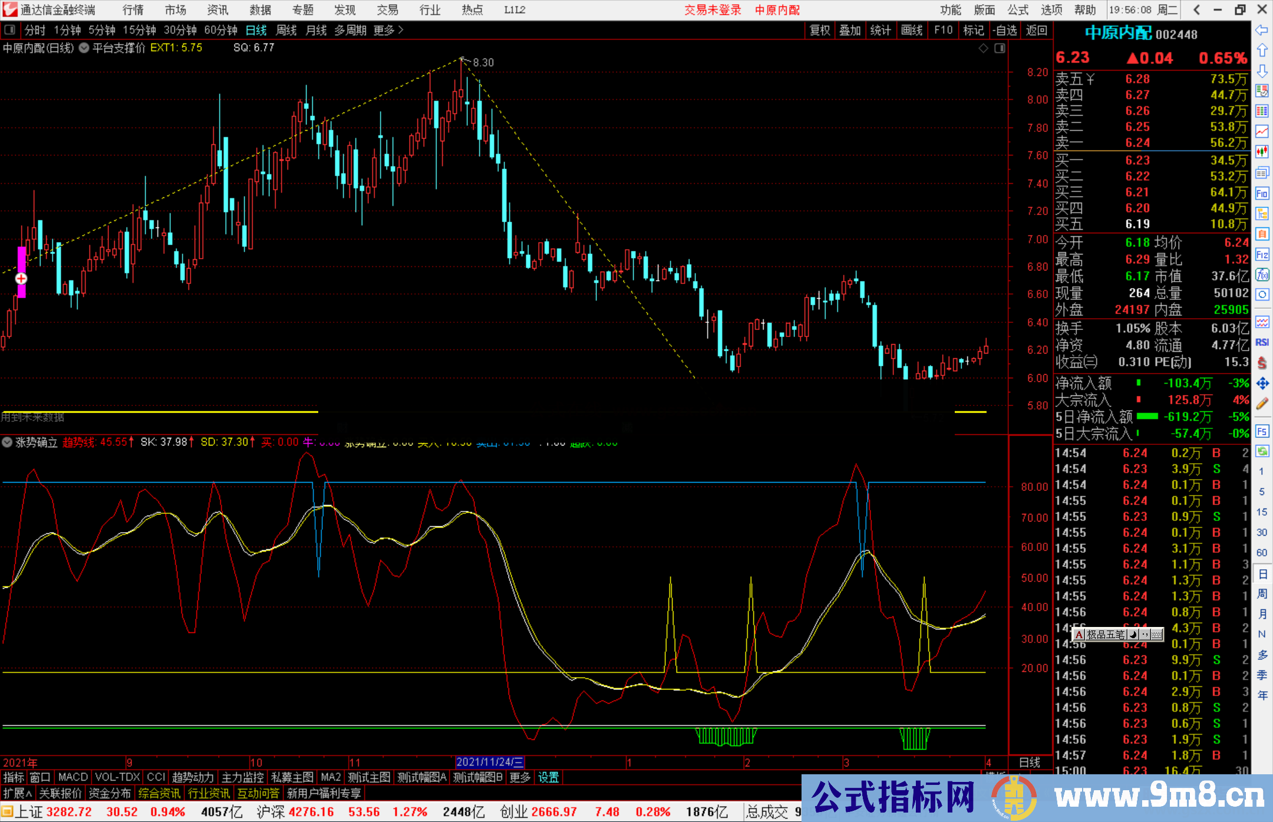Click the crosshair pan icon in right sidebar
This screenshot has height=822, width=1273.
(1262, 383)
